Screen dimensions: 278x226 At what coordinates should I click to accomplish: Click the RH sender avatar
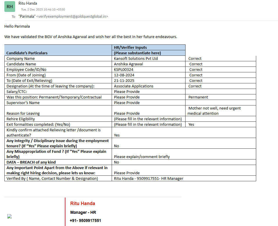click(10, 7)
